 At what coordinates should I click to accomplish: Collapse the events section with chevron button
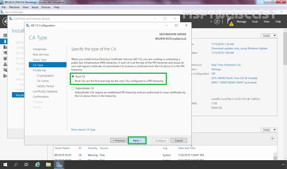coord(272,138)
